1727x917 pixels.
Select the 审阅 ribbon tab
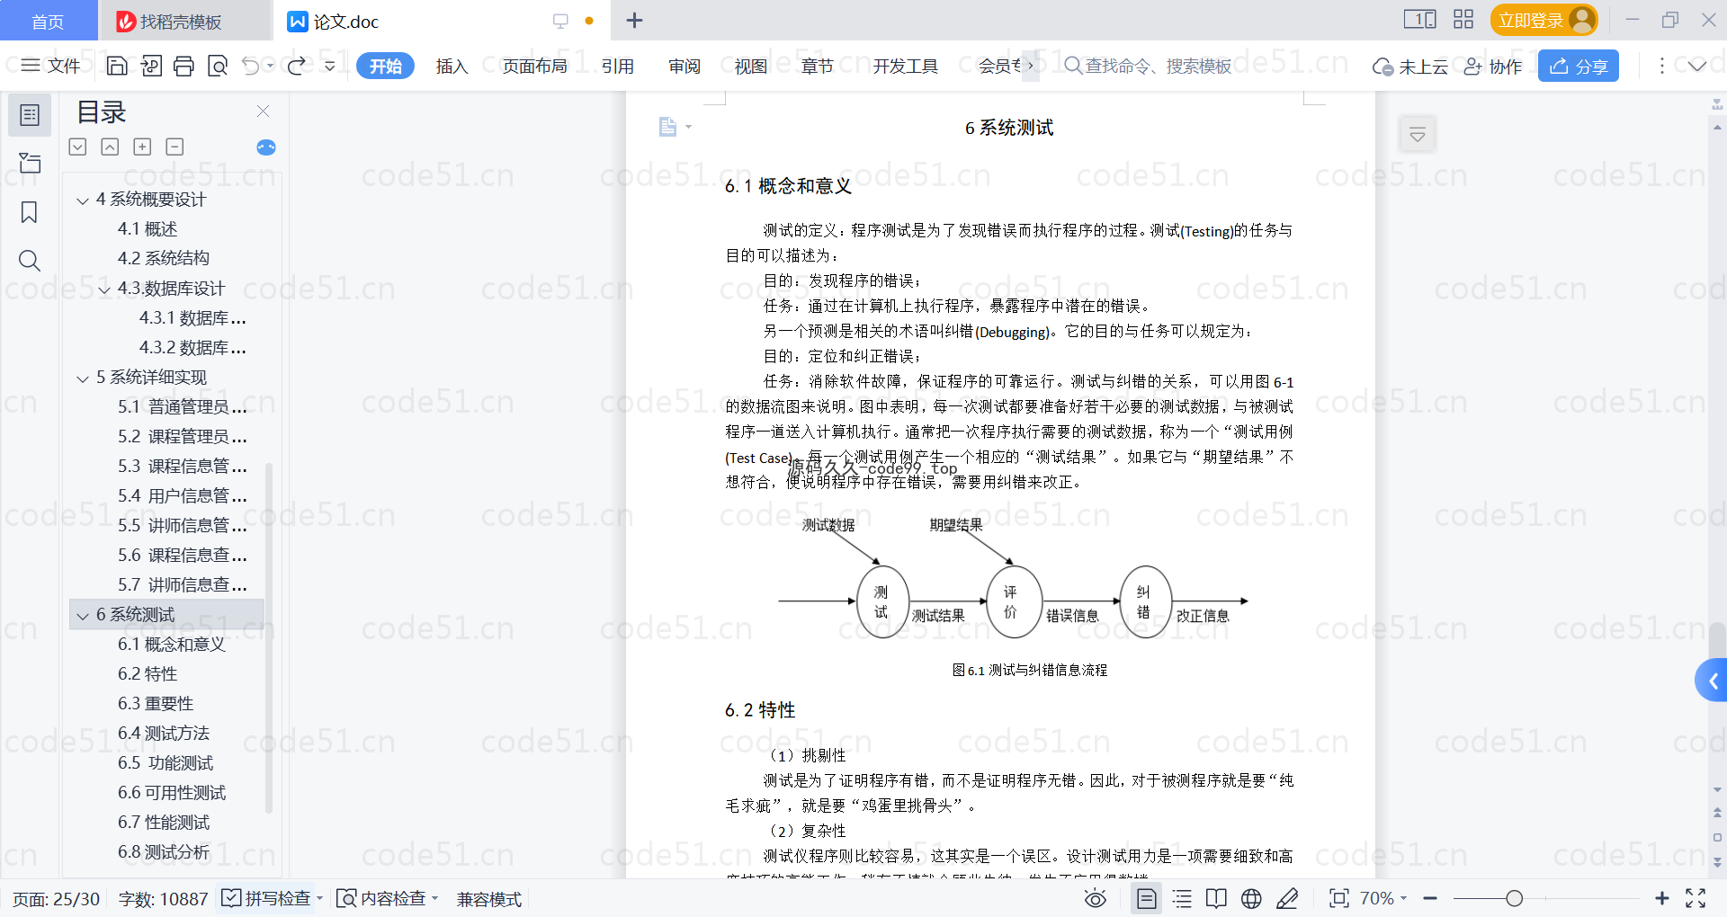pos(685,66)
